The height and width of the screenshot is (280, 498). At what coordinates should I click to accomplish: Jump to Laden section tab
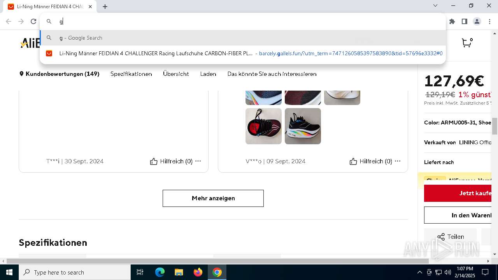208,74
